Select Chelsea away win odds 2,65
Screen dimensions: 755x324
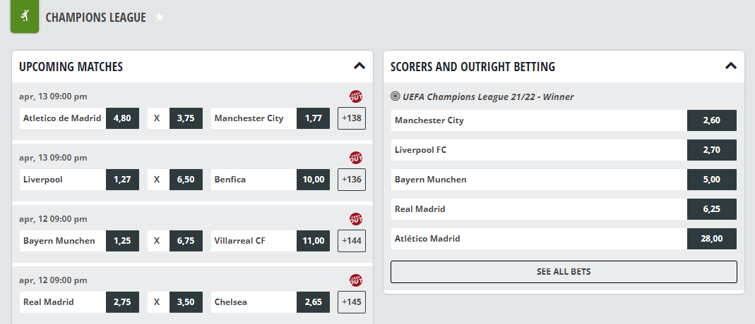tap(313, 302)
